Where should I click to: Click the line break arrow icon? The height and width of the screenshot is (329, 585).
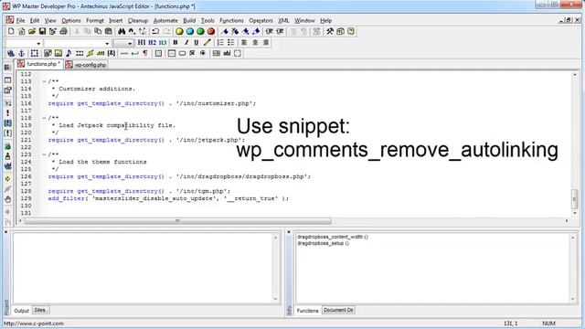[134, 53]
